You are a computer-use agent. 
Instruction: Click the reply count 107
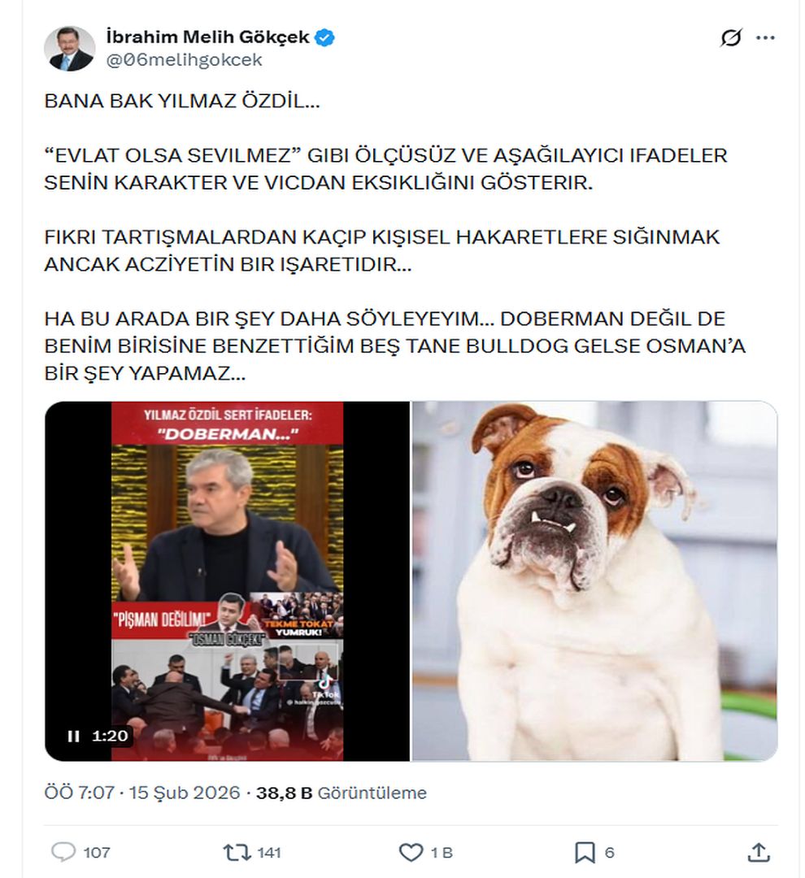[96, 853]
